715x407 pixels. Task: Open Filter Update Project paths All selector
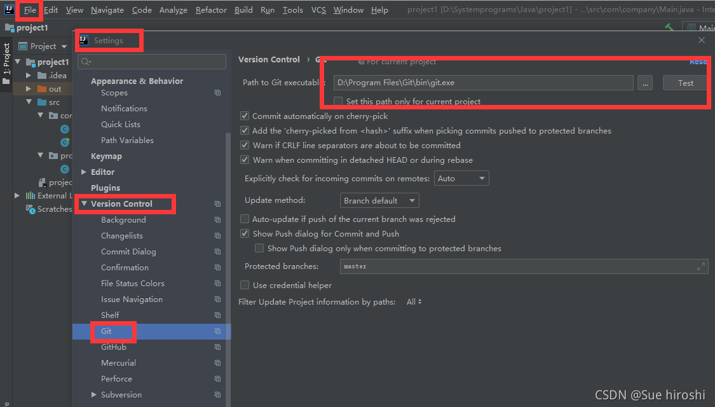[x=414, y=301]
